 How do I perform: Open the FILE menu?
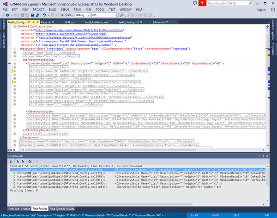point(5,10)
